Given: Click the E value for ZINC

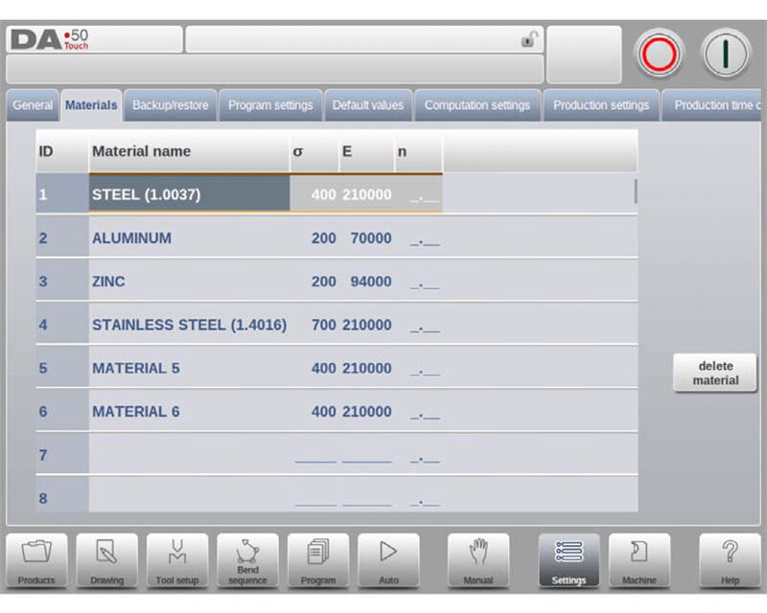Looking at the screenshot, I should (x=368, y=282).
